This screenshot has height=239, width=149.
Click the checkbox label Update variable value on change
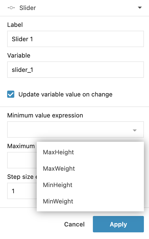point(65,94)
